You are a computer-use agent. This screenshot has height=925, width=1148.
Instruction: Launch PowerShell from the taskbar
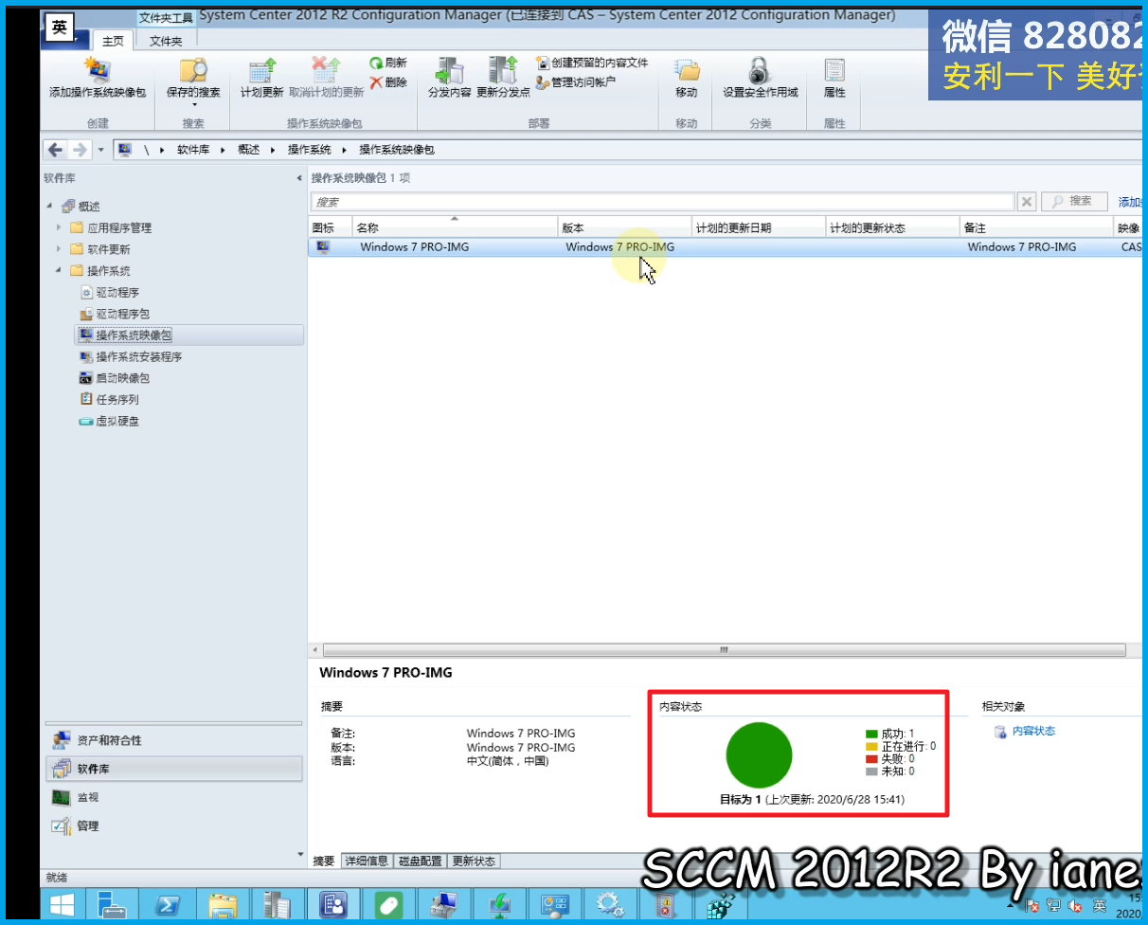point(169,904)
